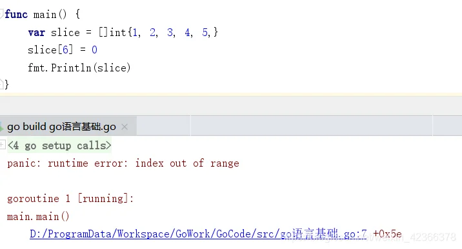This screenshot has height=249, width=462.
Task: Click on fmt.Println(slice) call
Action: coord(79,68)
